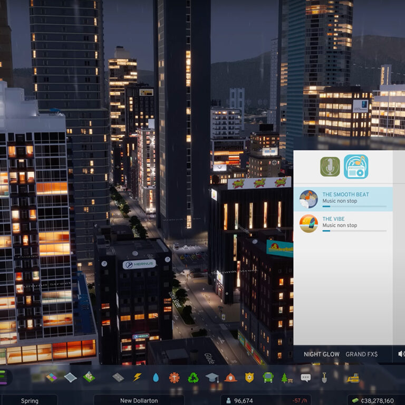
Task: Click the New Dollarton city name
Action: 139,401
